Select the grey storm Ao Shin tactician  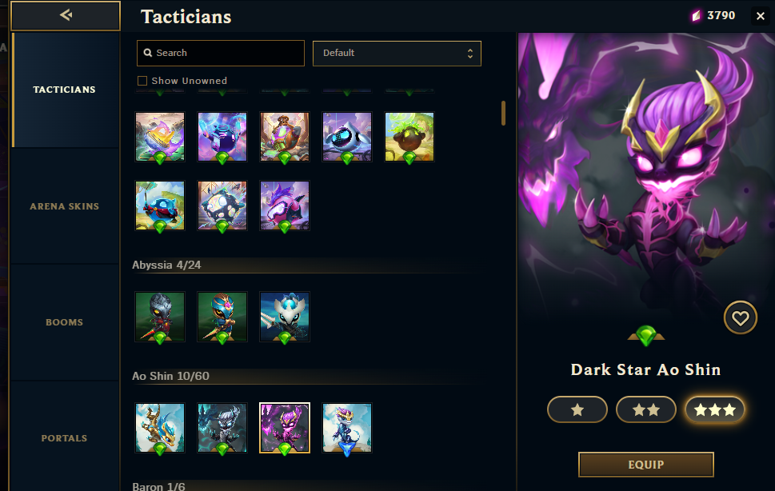click(222, 428)
